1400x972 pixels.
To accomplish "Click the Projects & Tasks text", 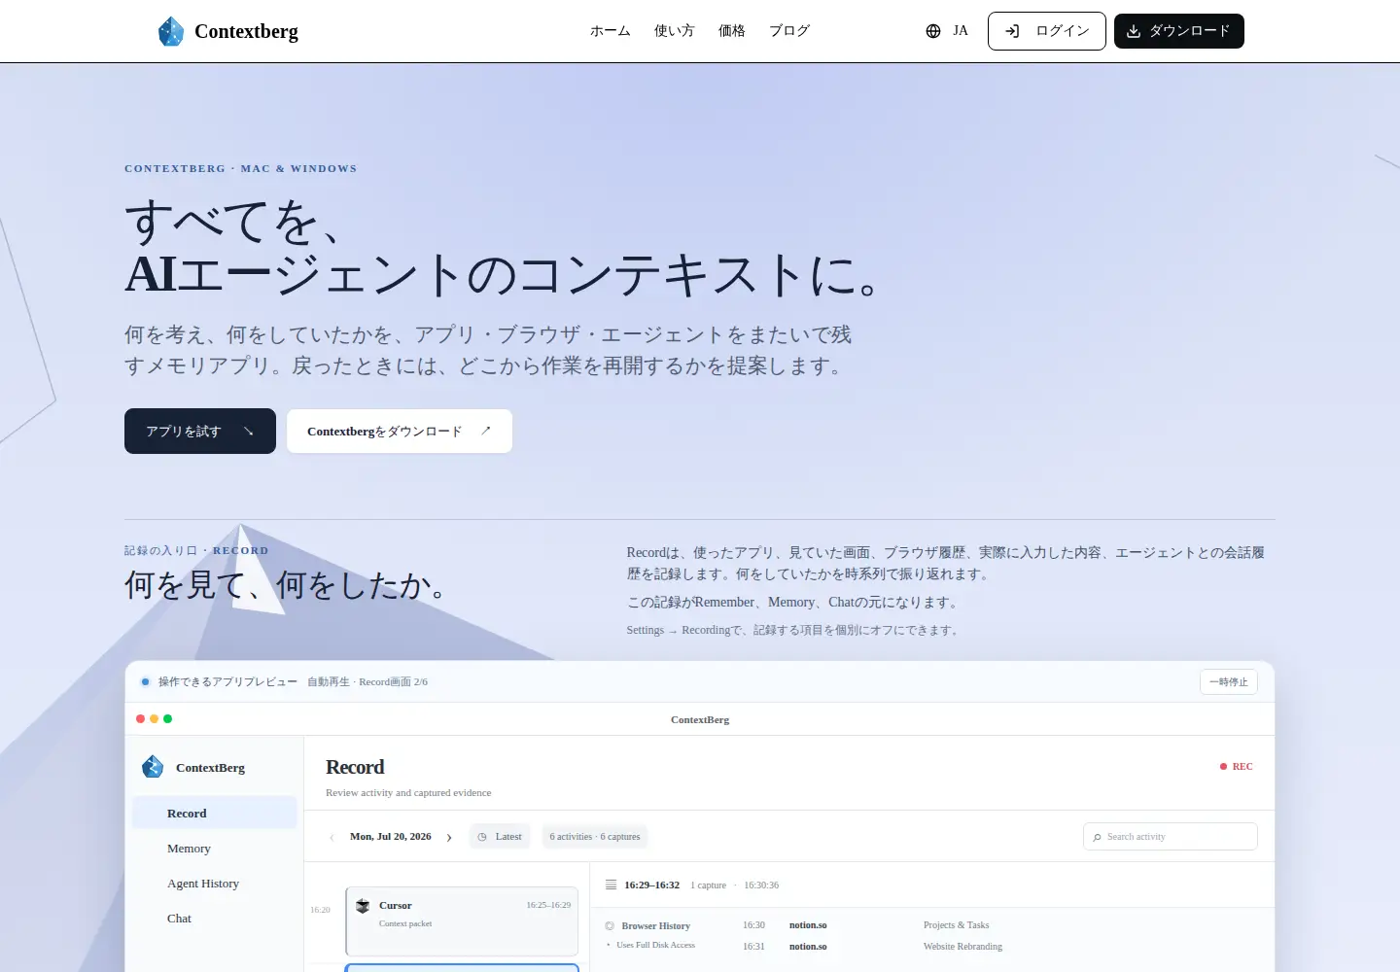I will pos(957,925).
